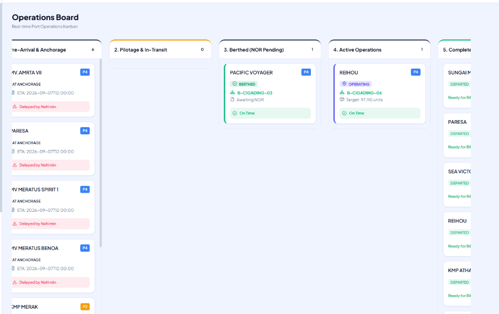Viewport: 499px width, 314px height.
Task: Click the P4 badge on Active Operations REIHOU card
Action: [416, 72]
